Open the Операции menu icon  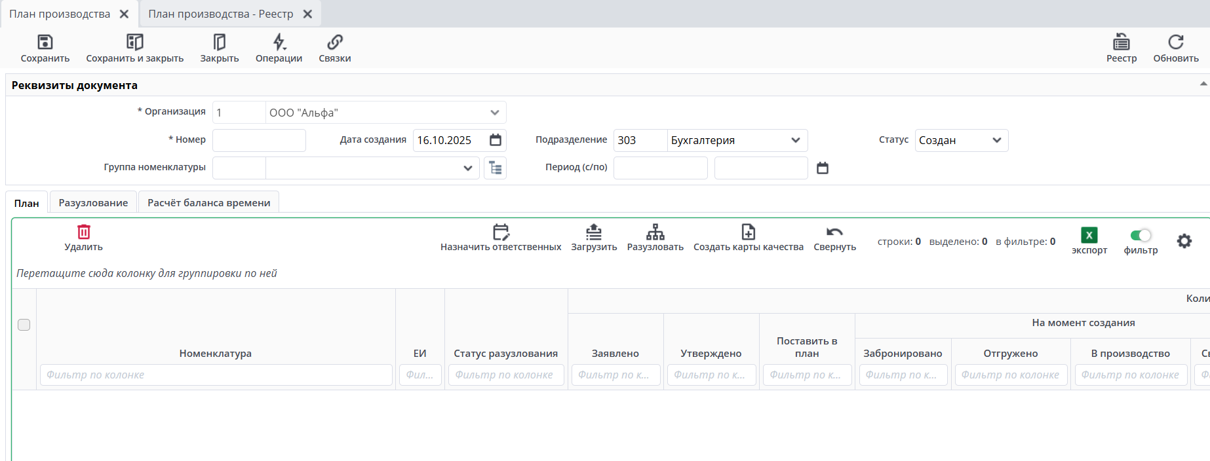point(279,43)
